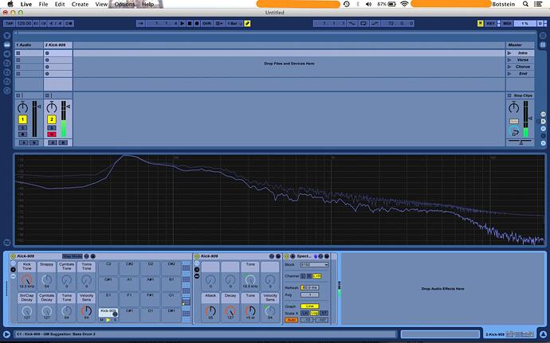The width and height of the screenshot is (550, 343).
Task: Toggle the Loop switch in the control bar
Action: (363, 23)
